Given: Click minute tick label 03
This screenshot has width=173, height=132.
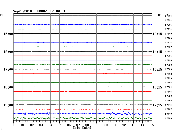Looking at the screenshot, I should pyautogui.click(x=41, y=125).
